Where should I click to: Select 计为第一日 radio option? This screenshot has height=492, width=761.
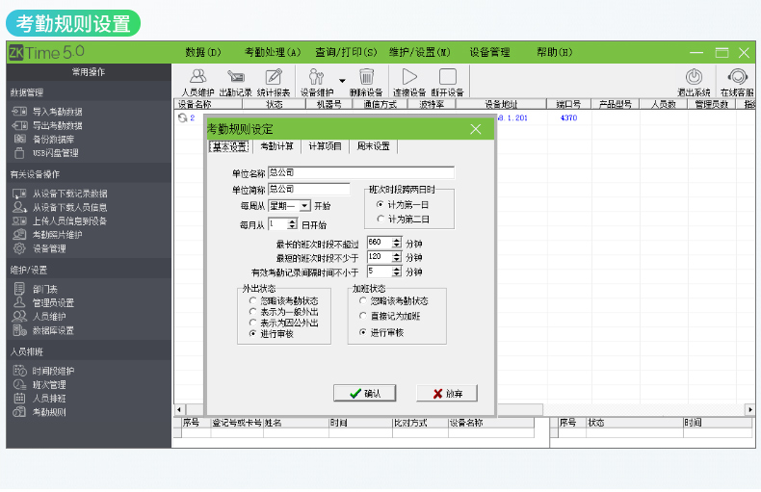pos(380,205)
